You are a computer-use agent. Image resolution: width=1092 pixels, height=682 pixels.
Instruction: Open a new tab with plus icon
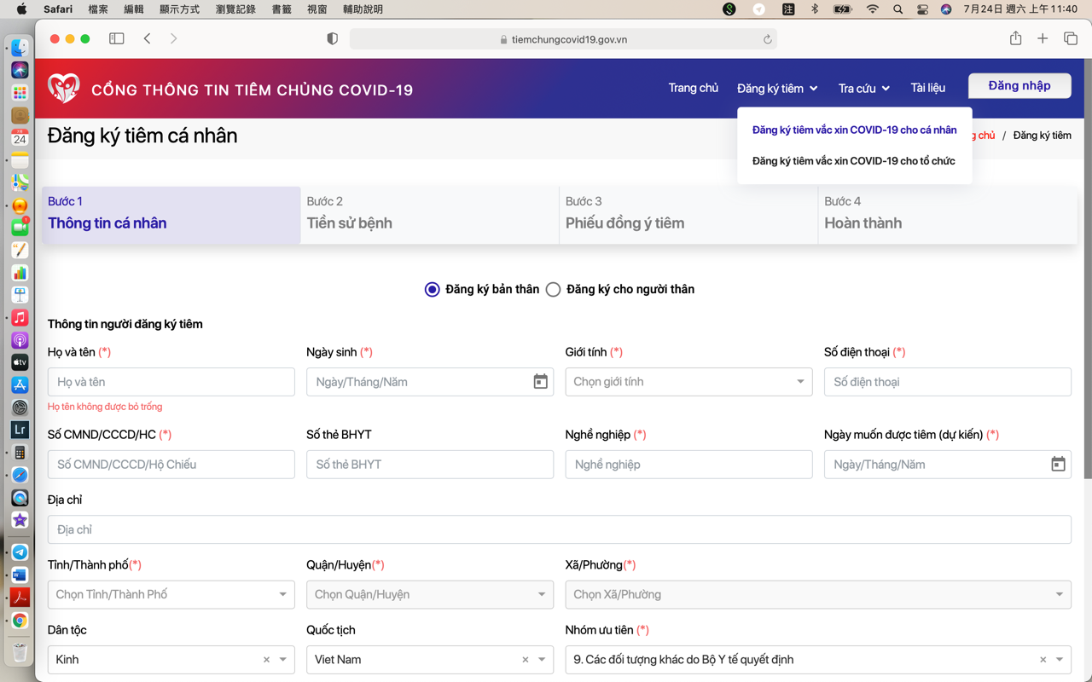point(1043,38)
